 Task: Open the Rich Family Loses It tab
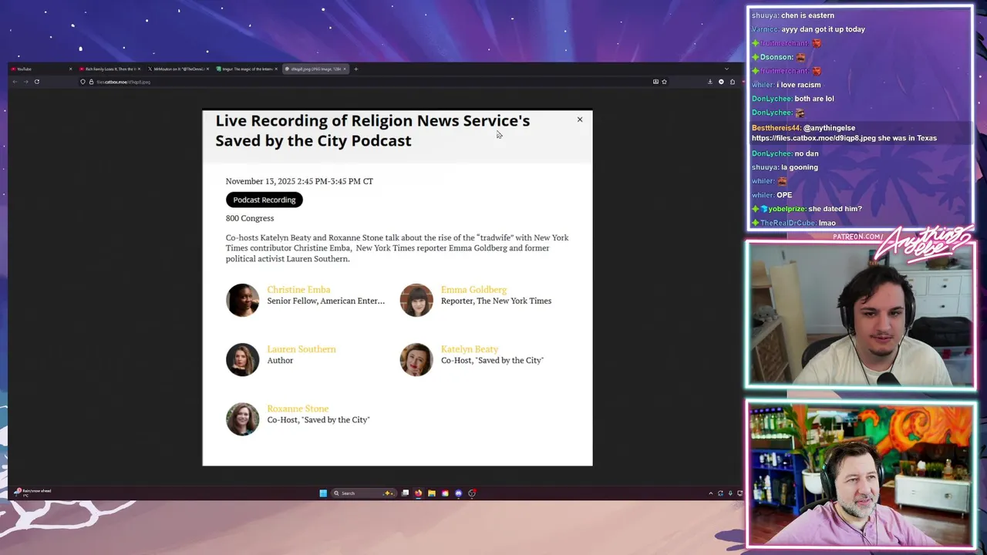pos(109,69)
